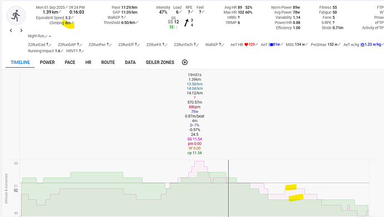Edit Threshold 6:50/km pencil icon
This screenshot has width=384, height=217.
click(137, 22)
